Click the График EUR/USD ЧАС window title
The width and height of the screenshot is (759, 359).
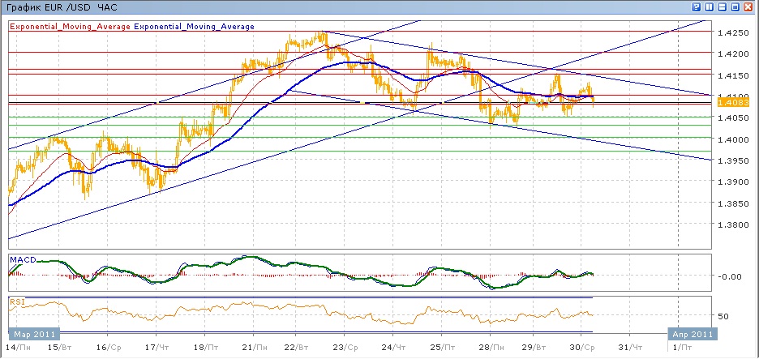[x=62, y=7]
